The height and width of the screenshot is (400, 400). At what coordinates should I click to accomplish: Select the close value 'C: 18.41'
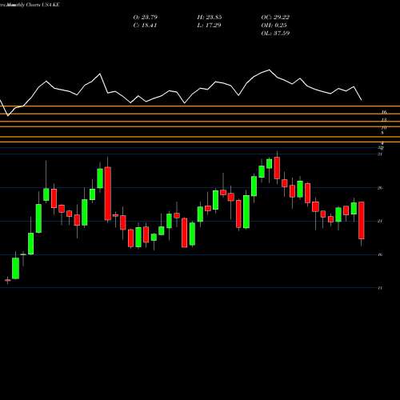coord(145,26)
